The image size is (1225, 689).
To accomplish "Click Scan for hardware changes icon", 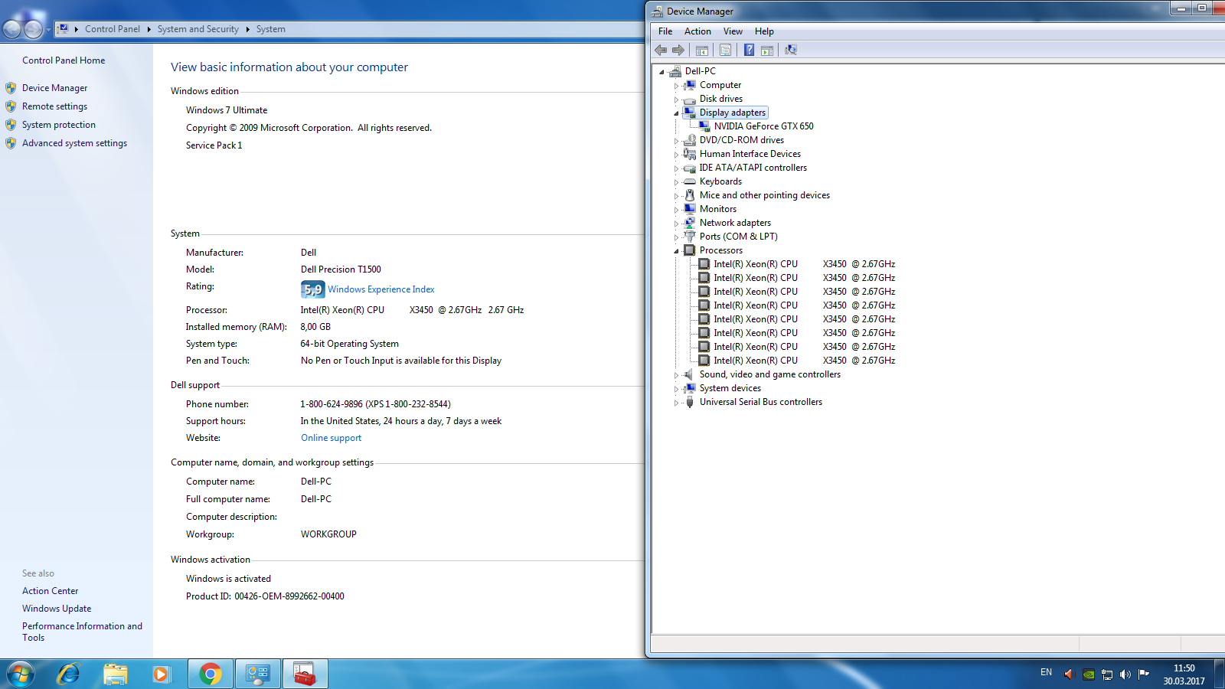I will pyautogui.click(x=791, y=50).
